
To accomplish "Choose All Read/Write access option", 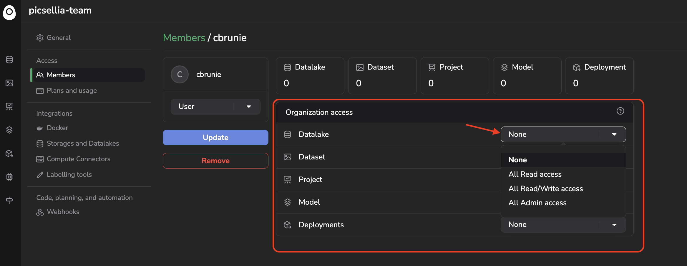I will (x=545, y=188).
